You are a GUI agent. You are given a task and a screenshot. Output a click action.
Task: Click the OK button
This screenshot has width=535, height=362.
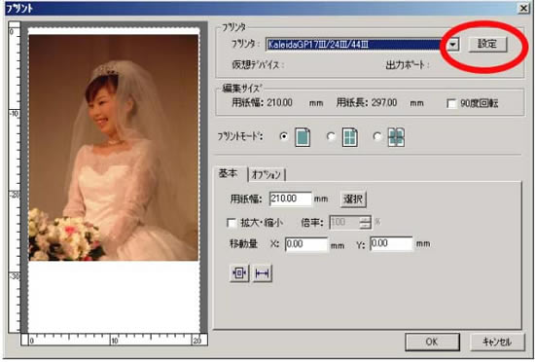coord(432,342)
